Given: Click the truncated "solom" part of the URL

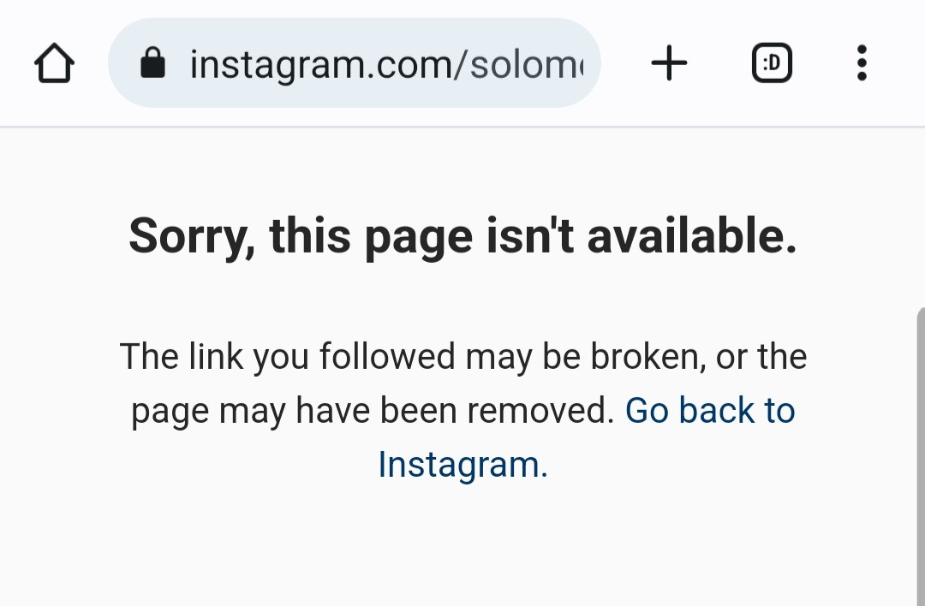Looking at the screenshot, I should coord(526,63).
